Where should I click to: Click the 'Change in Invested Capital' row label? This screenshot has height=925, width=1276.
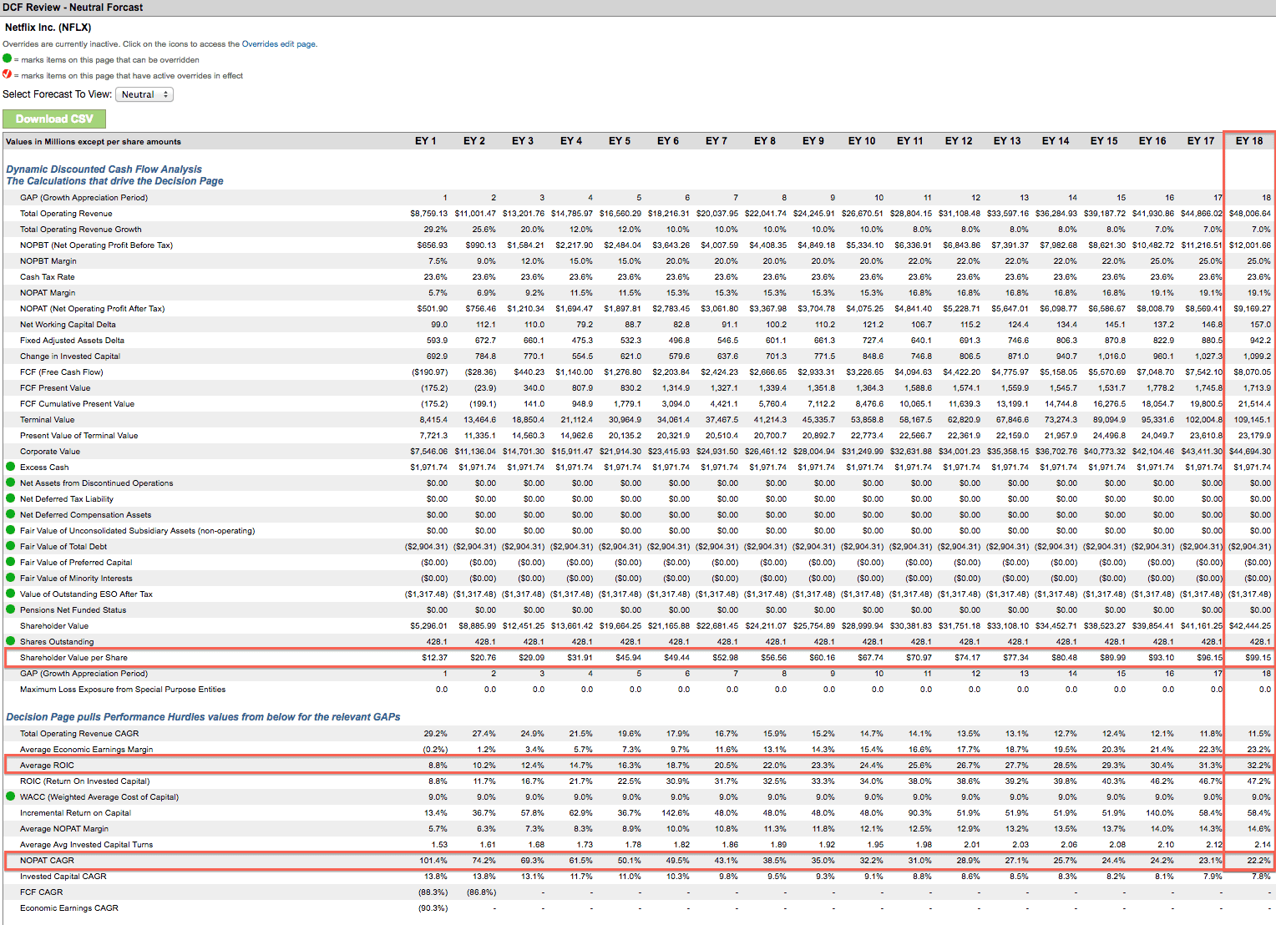tap(70, 356)
